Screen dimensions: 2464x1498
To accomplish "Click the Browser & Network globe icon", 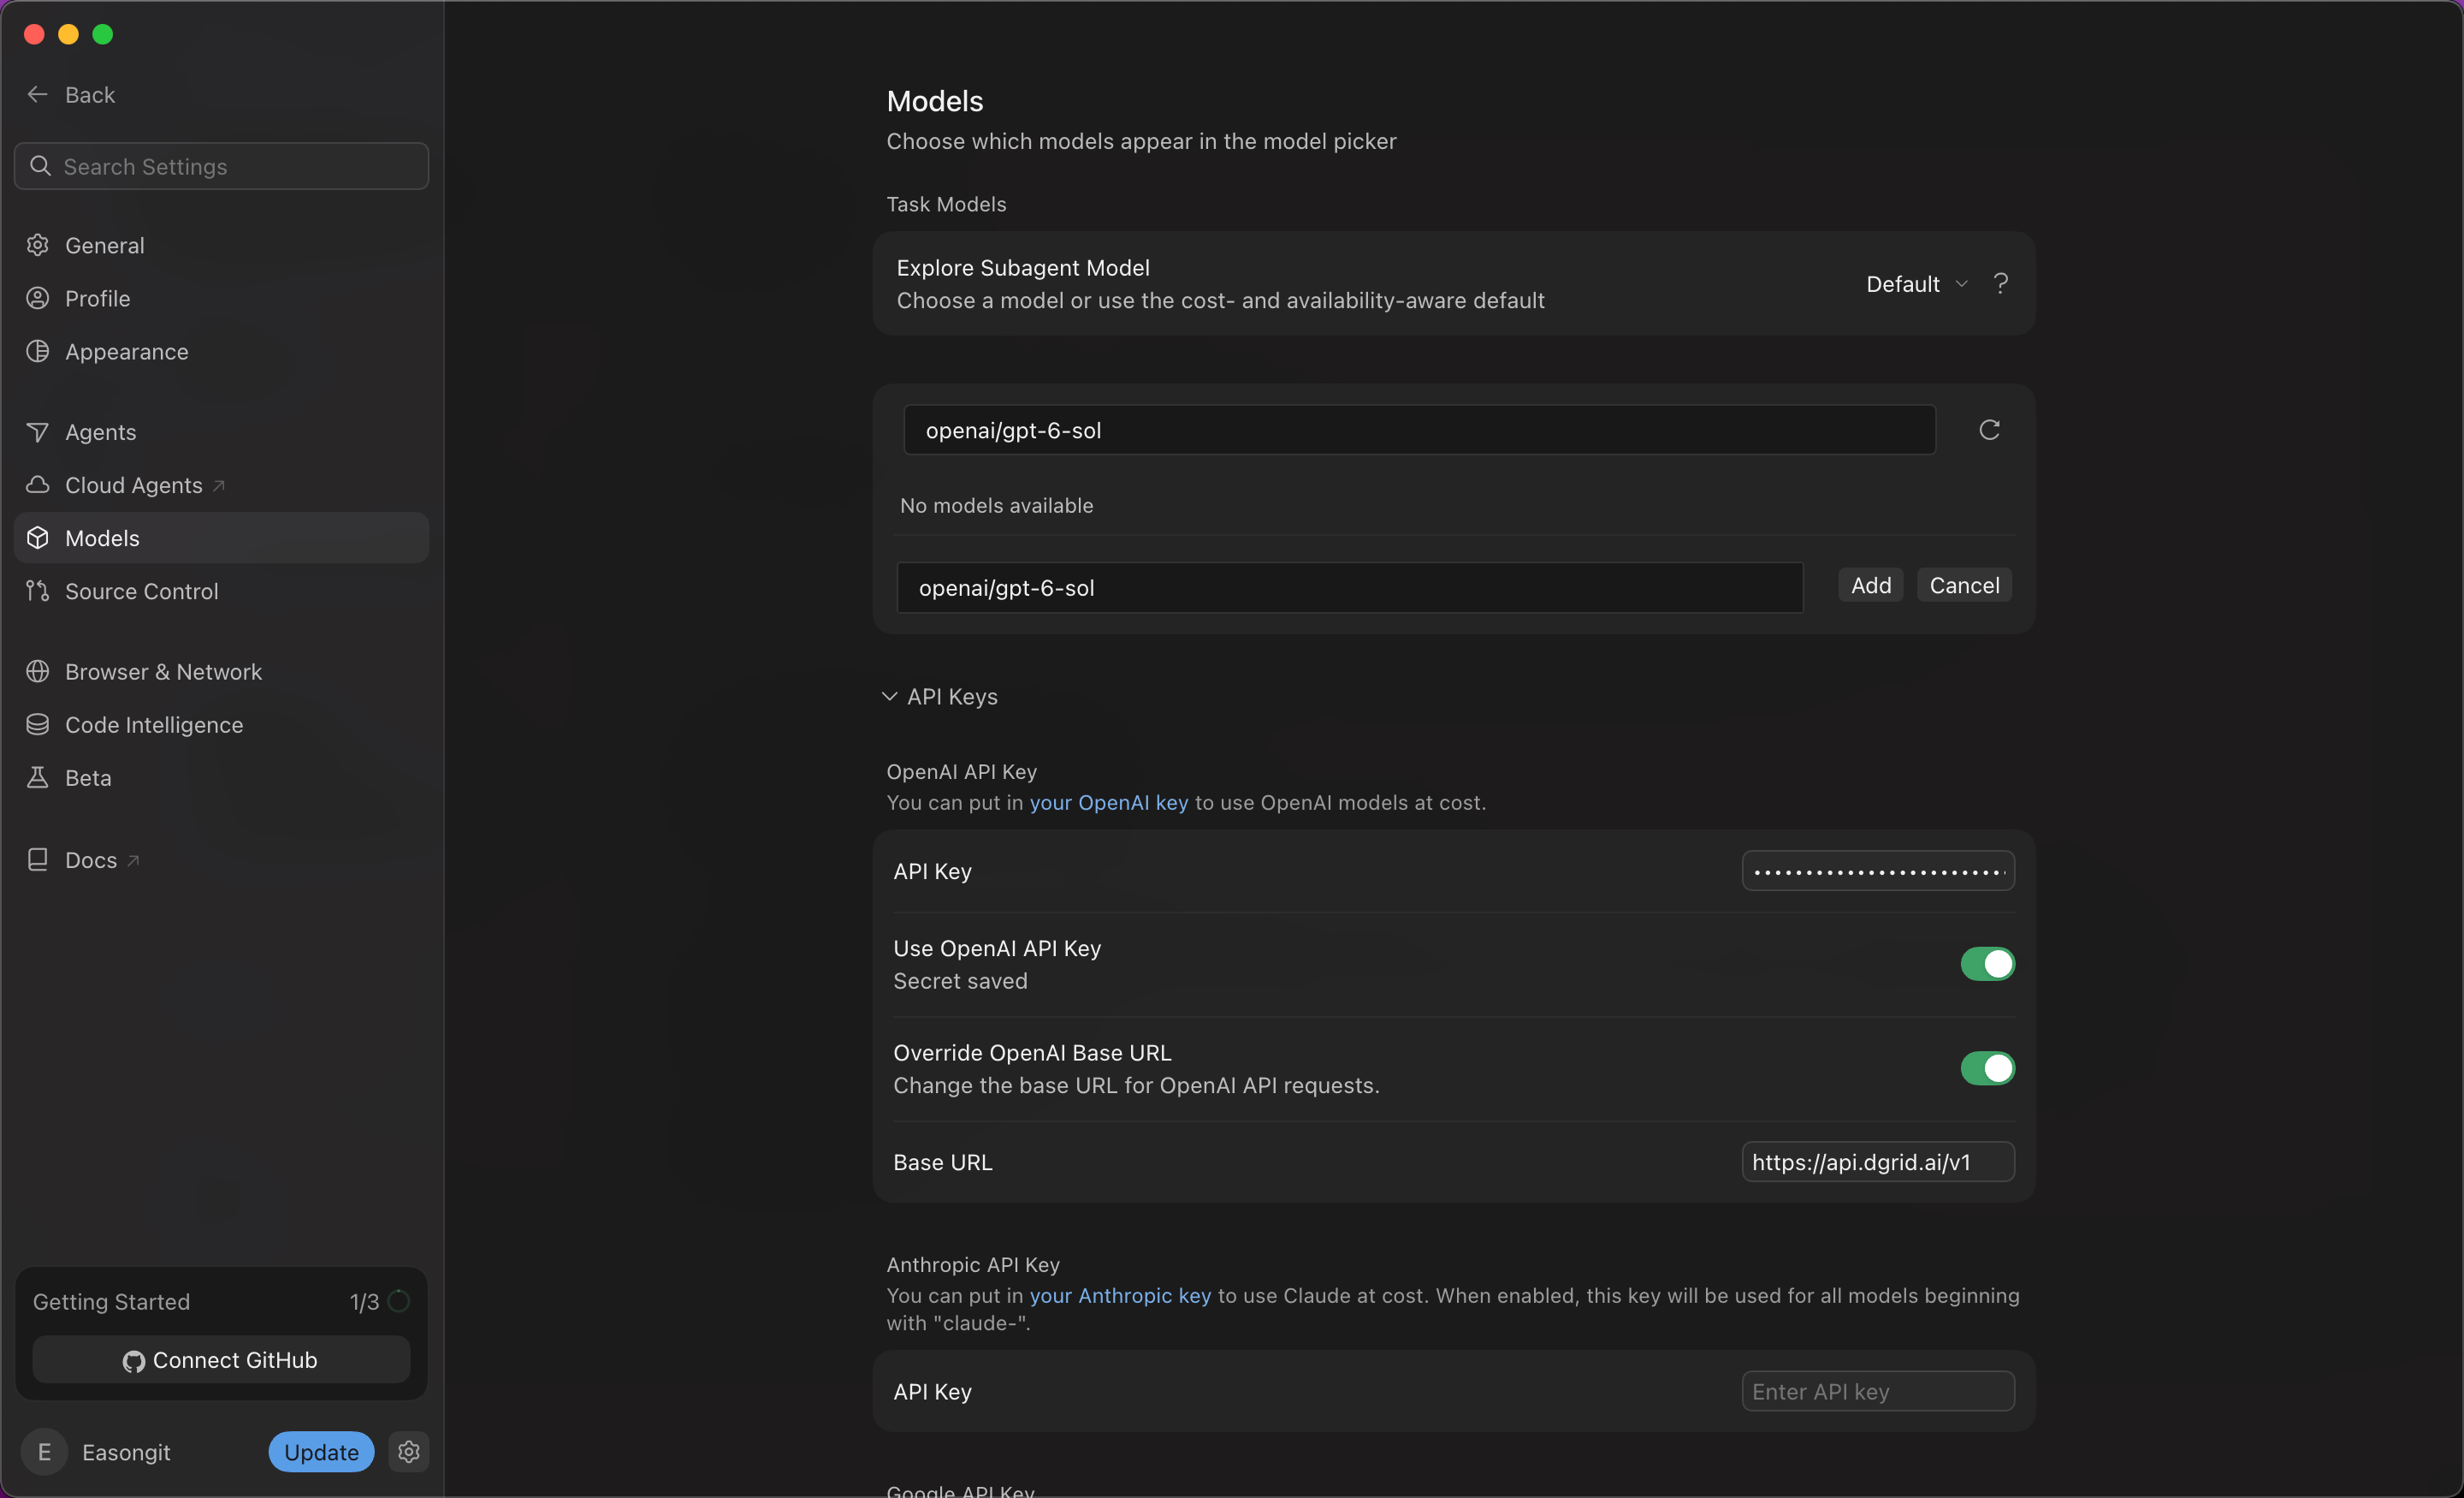I will 38,671.
